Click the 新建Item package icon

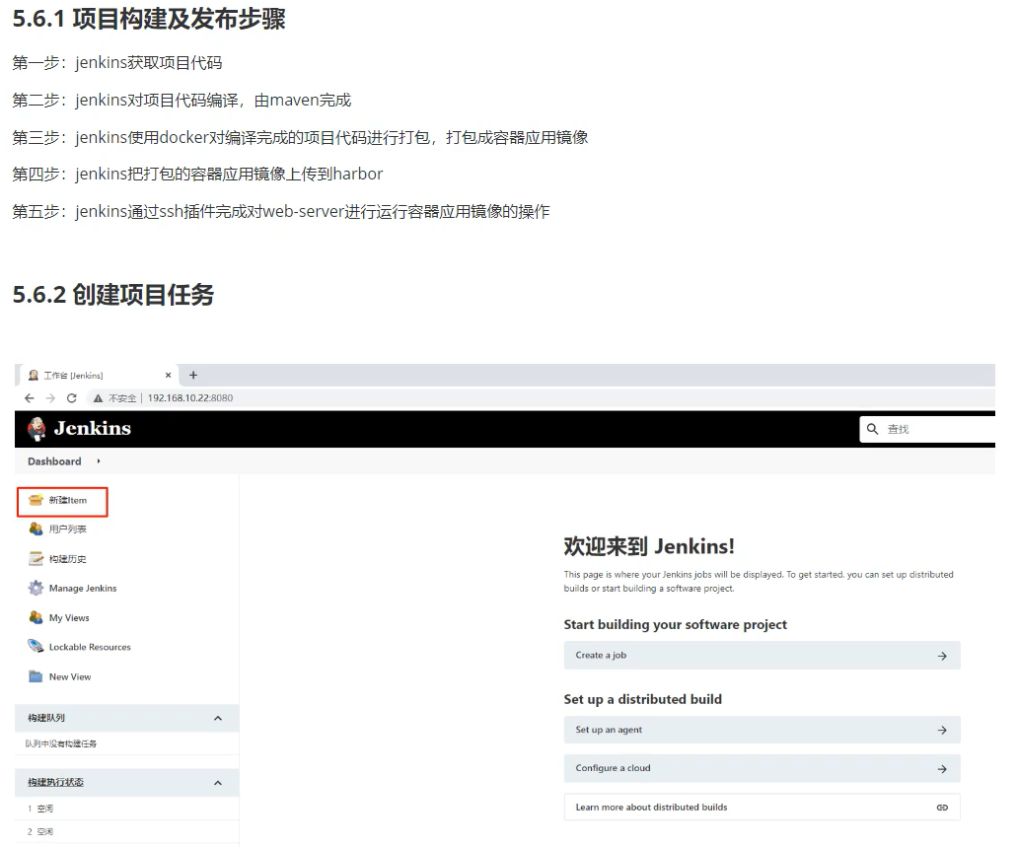click(36, 500)
